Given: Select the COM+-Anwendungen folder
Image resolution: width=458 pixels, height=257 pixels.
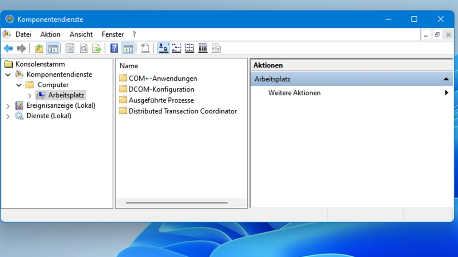Looking at the screenshot, I should click(163, 78).
